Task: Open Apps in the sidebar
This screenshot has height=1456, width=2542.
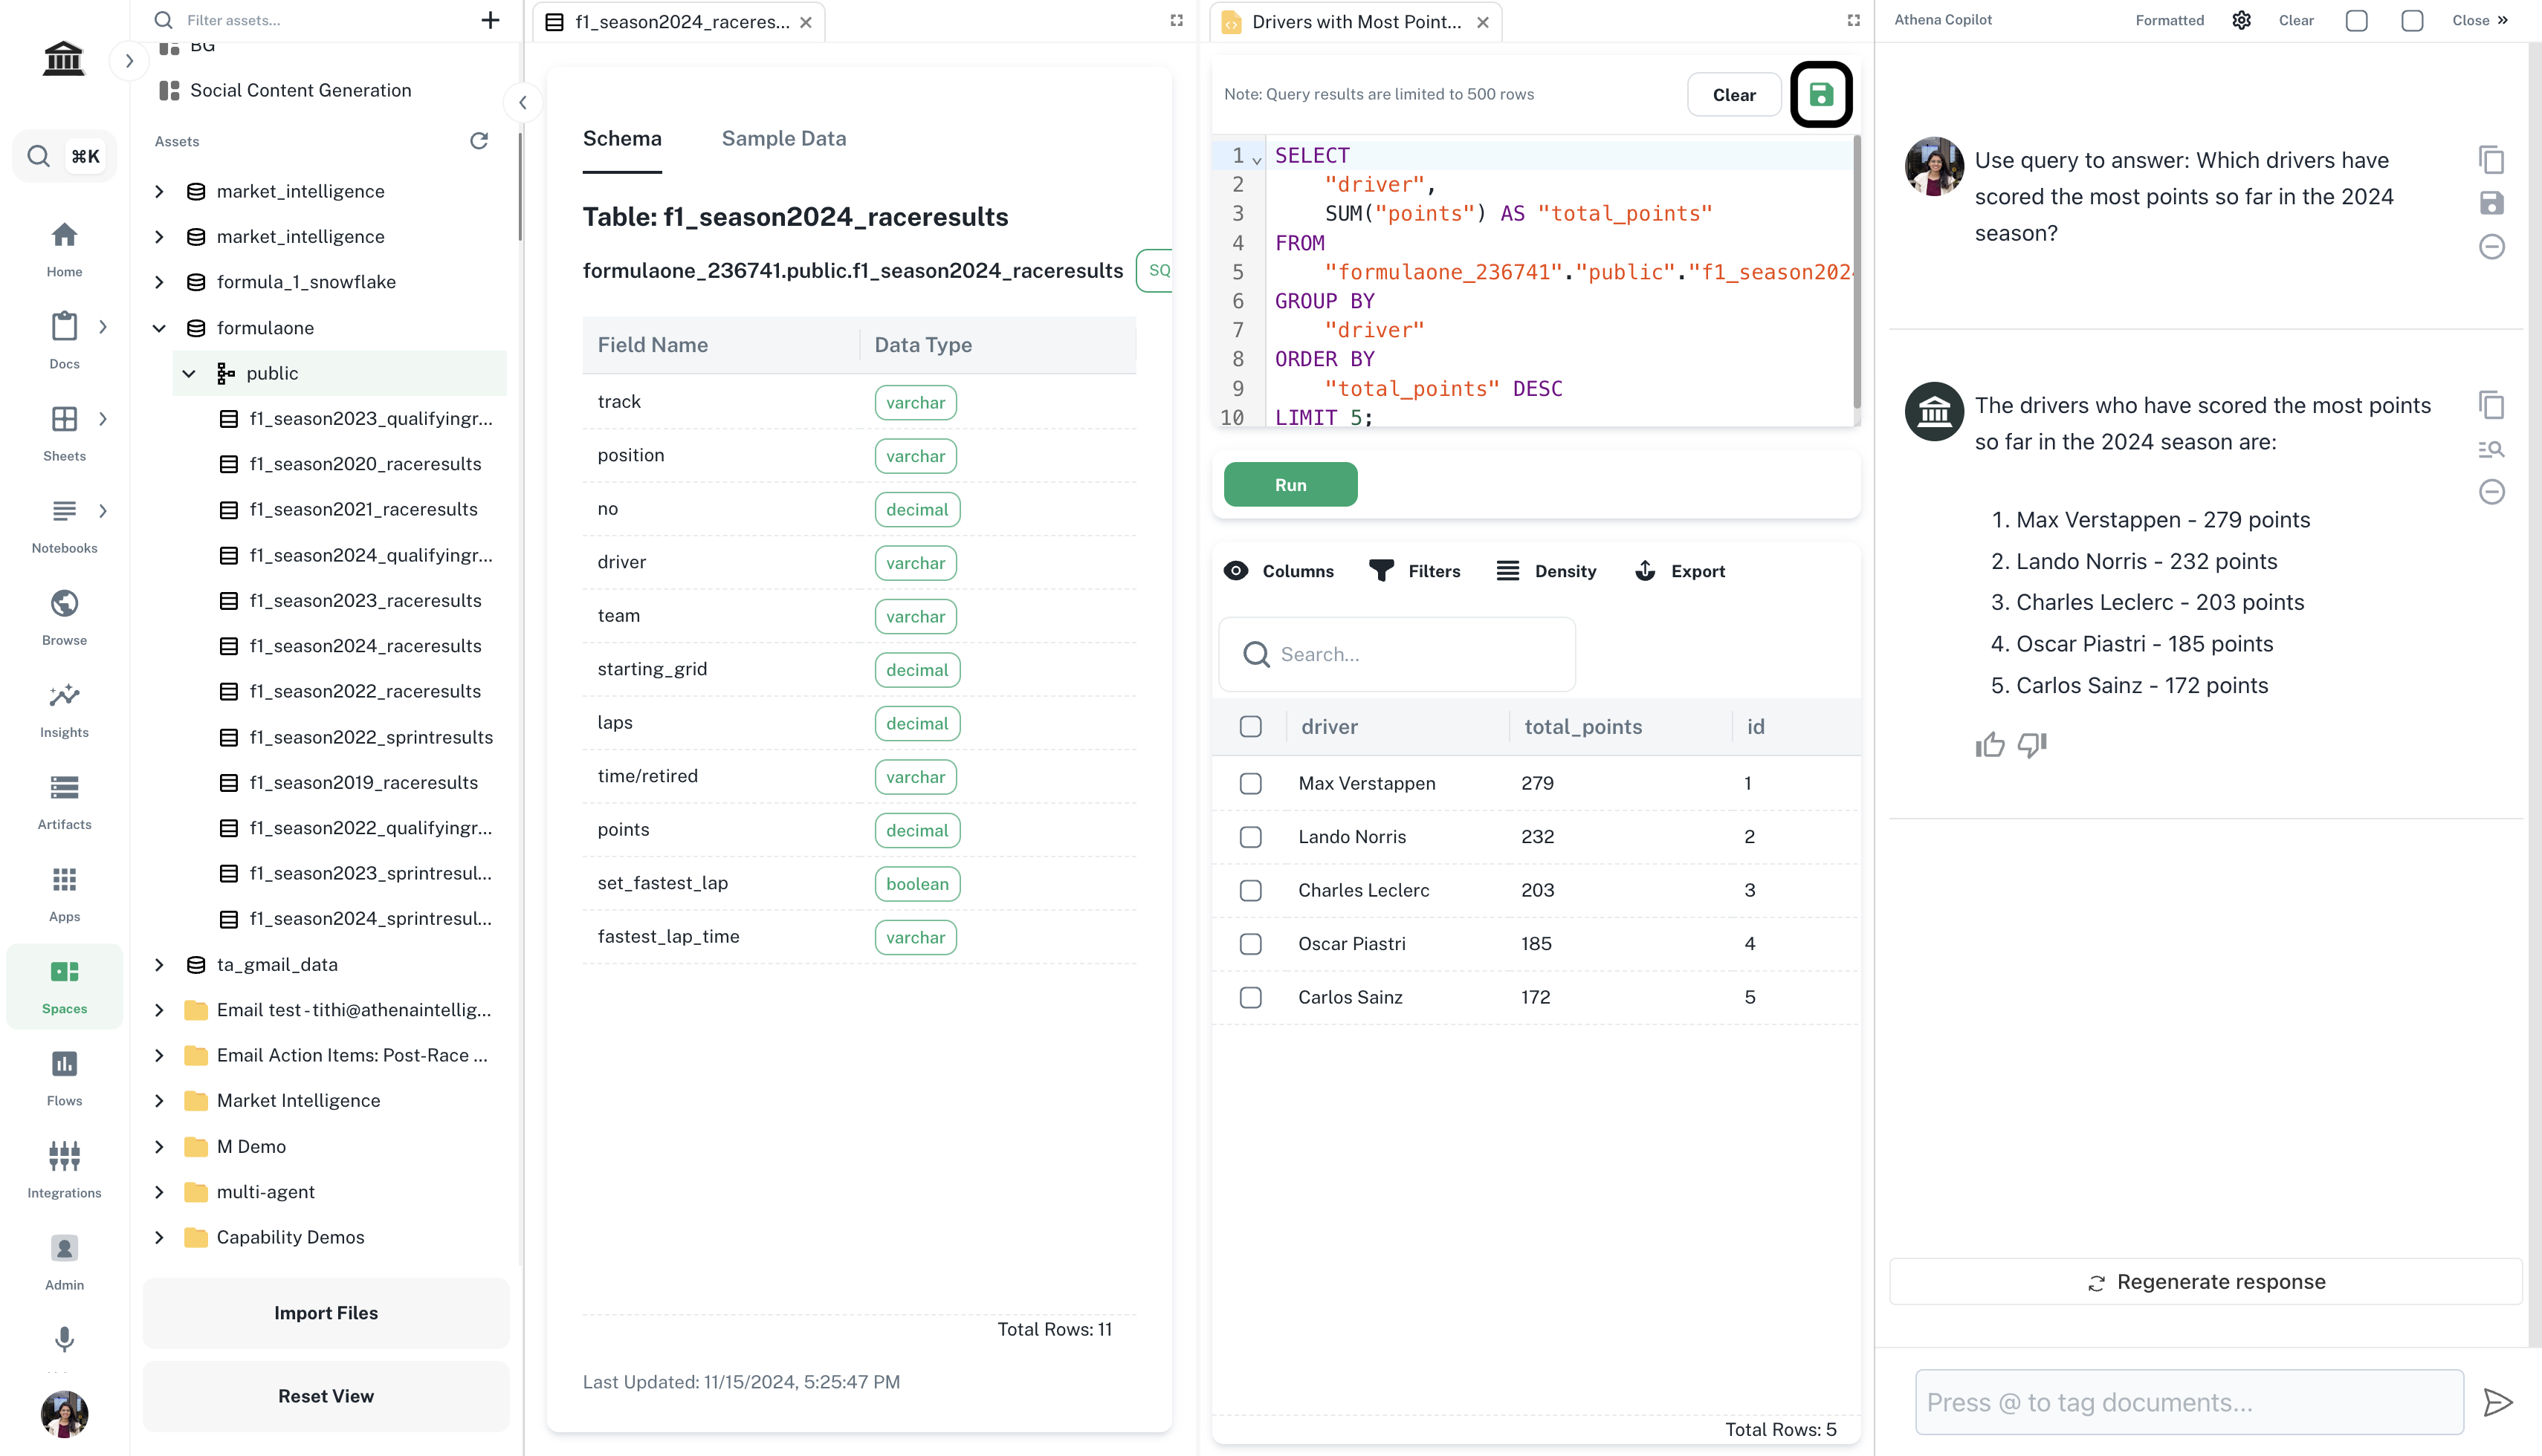Action: click(x=64, y=893)
